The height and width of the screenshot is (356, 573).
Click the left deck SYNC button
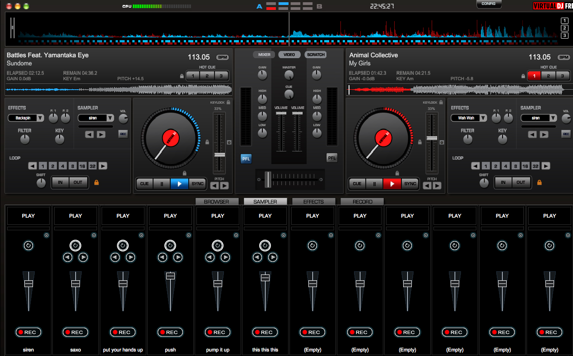coord(198,184)
